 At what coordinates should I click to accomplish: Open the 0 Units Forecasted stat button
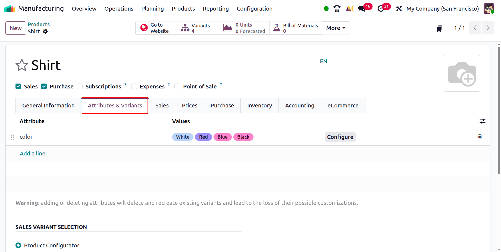pyautogui.click(x=245, y=28)
